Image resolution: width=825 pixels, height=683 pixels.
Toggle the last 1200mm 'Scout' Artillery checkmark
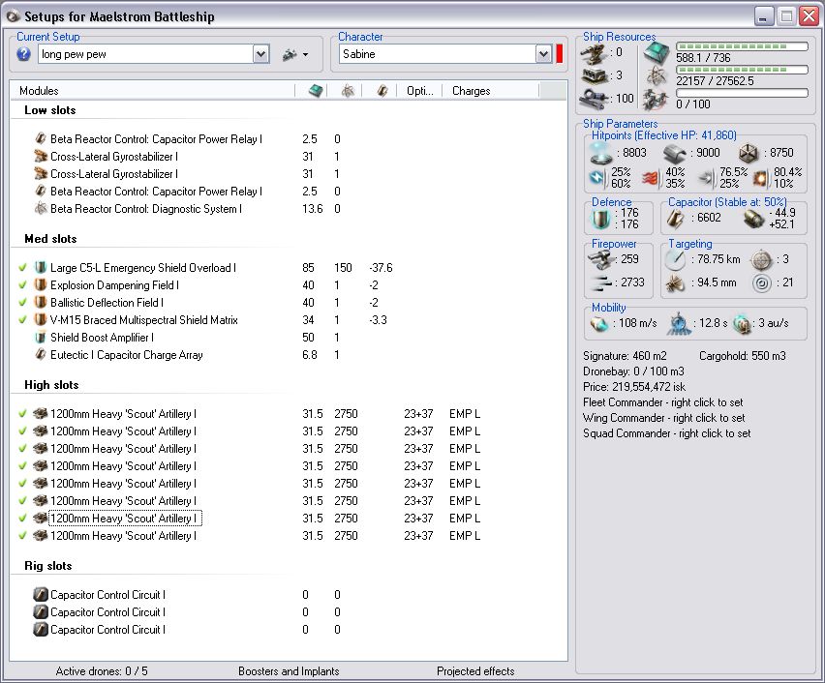pyautogui.click(x=22, y=535)
